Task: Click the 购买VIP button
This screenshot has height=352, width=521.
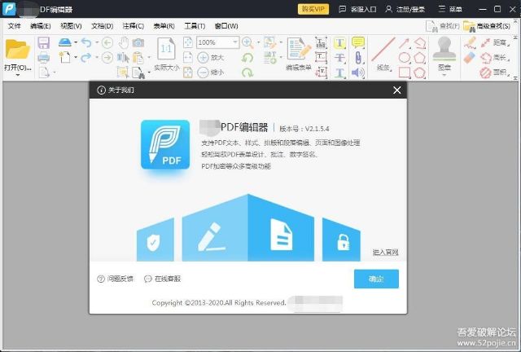Action: coord(313,9)
